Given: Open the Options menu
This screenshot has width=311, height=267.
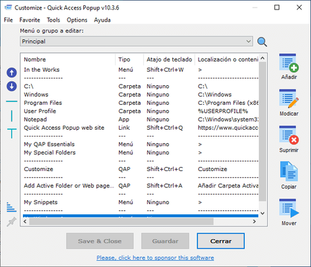Looking at the screenshot, I should (x=77, y=20).
